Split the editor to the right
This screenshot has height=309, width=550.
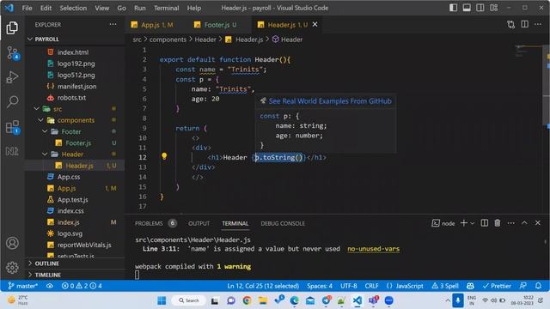tap(524, 24)
